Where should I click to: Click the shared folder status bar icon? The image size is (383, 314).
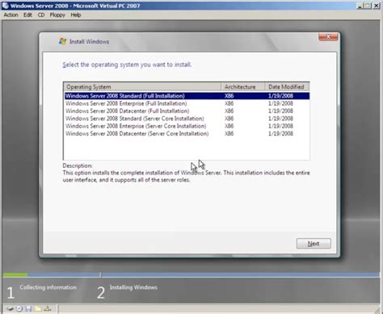[38, 308]
